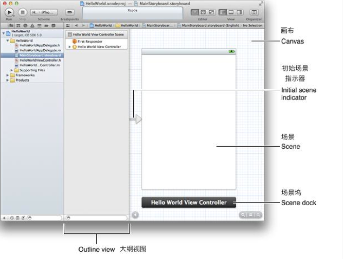Expand the Frameworks group
The image size is (343, 259).
click(7, 75)
